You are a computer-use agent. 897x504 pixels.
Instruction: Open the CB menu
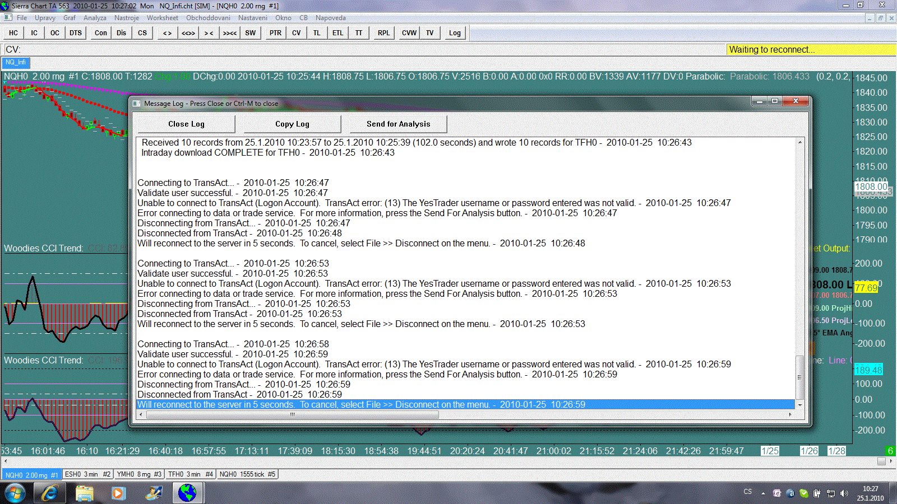[x=304, y=18]
